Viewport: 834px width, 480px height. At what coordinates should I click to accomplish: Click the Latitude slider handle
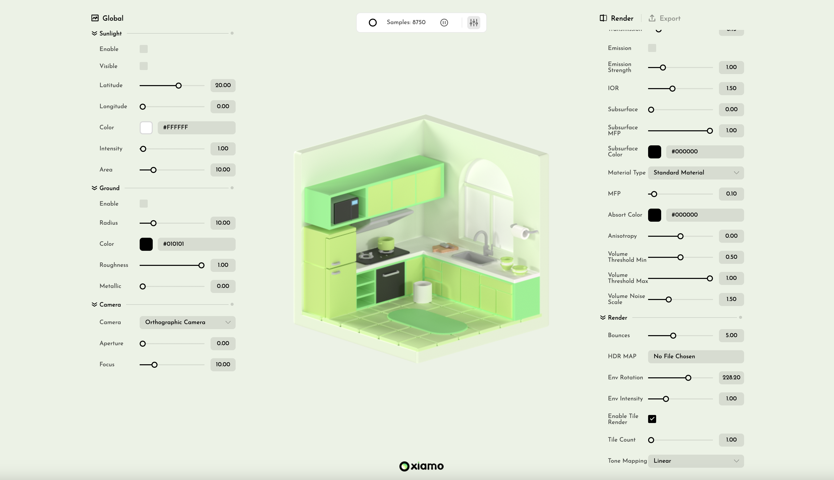[178, 86]
